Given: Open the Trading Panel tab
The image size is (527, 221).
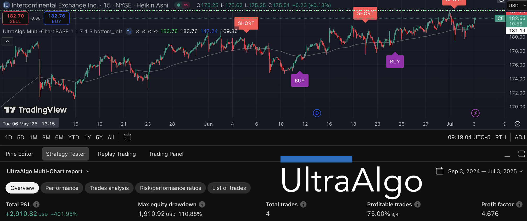Looking at the screenshot, I should pyautogui.click(x=166, y=154).
